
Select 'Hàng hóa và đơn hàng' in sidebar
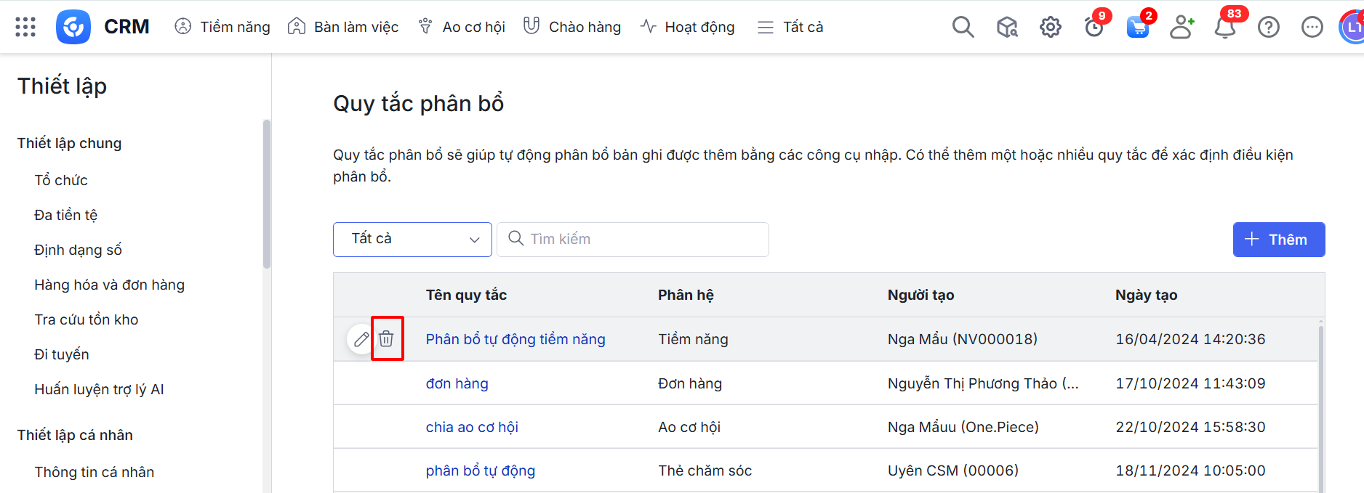tap(109, 285)
